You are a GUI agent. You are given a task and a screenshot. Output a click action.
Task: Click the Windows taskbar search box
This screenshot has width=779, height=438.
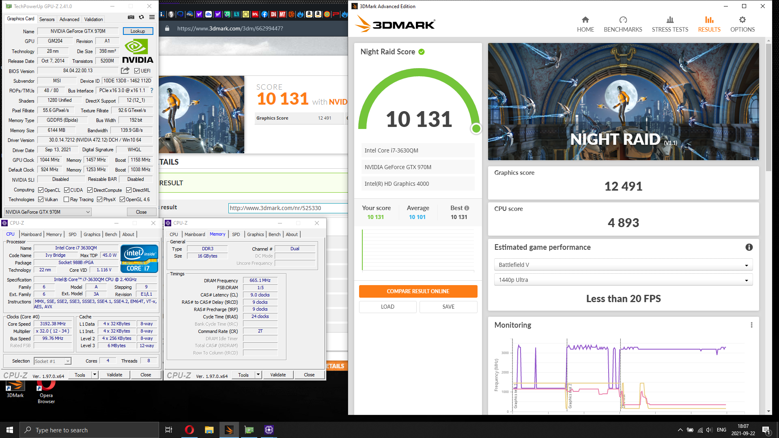pos(89,430)
